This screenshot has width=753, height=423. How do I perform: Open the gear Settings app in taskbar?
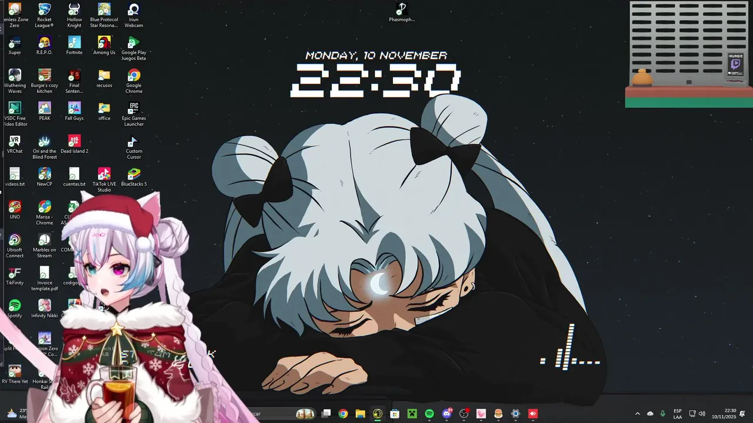[x=515, y=414]
